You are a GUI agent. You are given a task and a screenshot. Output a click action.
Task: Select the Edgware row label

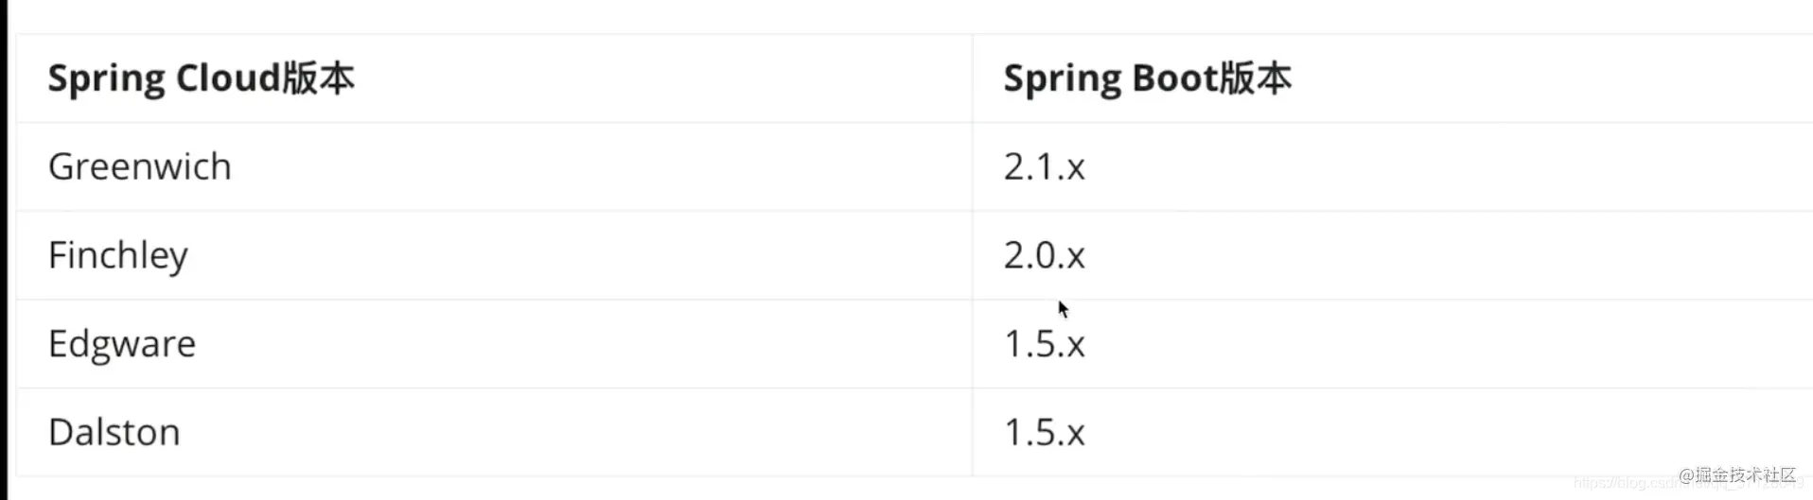coord(122,344)
